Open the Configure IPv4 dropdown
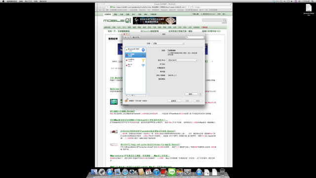Image resolution: width=316 pixels, height=178 pixels. [x=182, y=60]
